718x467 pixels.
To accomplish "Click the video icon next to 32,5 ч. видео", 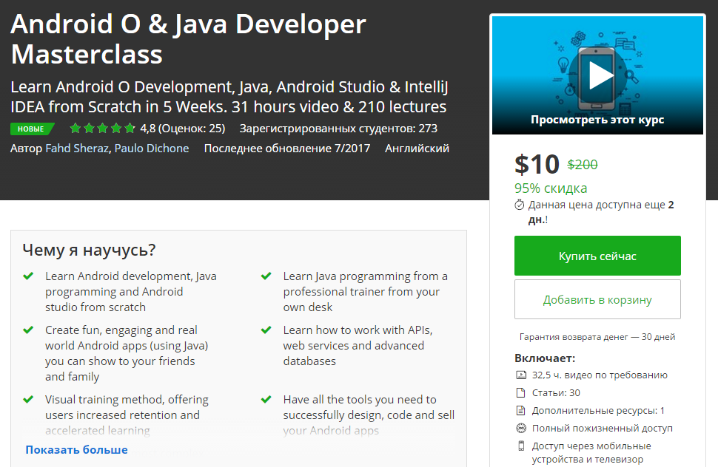I will coord(521,375).
